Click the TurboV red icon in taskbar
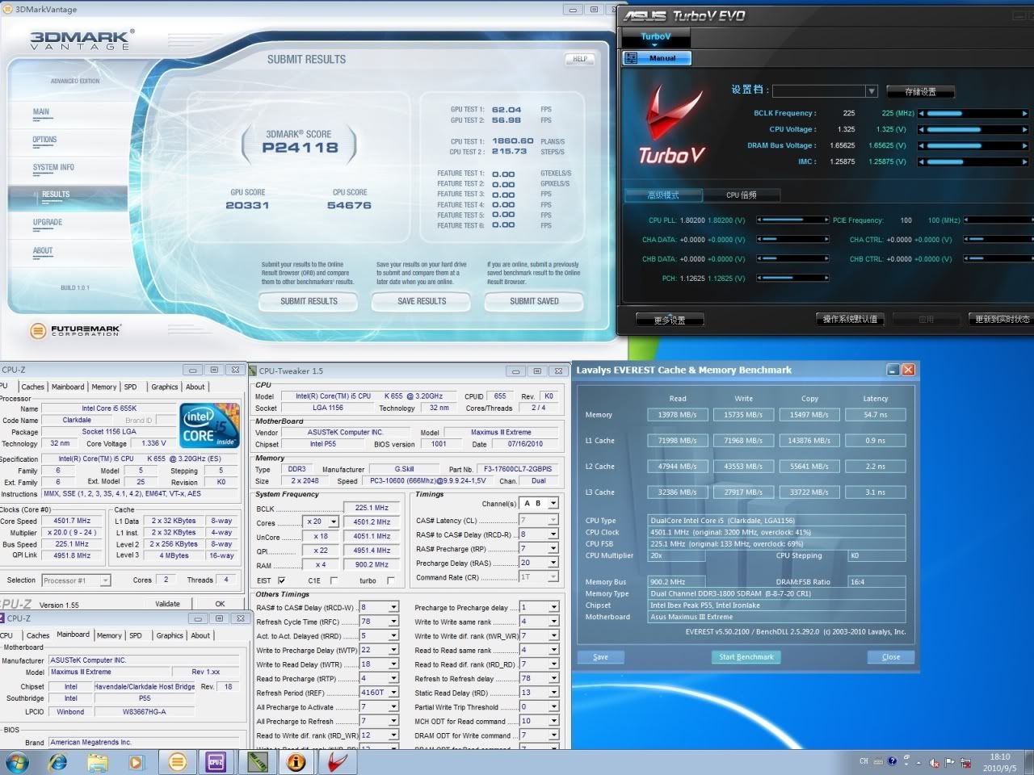Image resolution: width=1034 pixels, height=775 pixels. [x=337, y=761]
